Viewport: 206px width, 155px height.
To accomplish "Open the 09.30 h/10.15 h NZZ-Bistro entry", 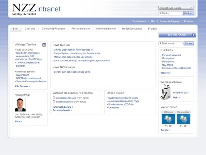I will 30,59.
